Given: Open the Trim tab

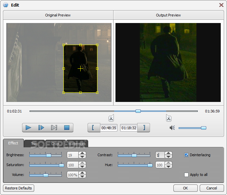Looking at the screenshot, I should coord(34,144).
